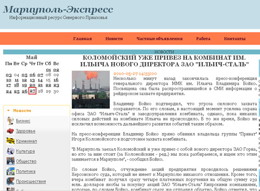Open the Новости navigation menu item
Image resolution: width=260 pixels, height=191 pixels.
coord(114,38)
